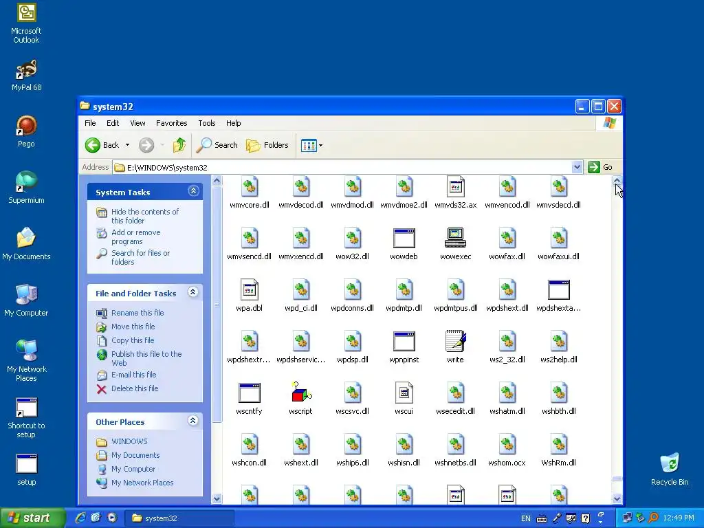
Task: Select Shortcut to setup desktop icon
Action: coord(26,418)
